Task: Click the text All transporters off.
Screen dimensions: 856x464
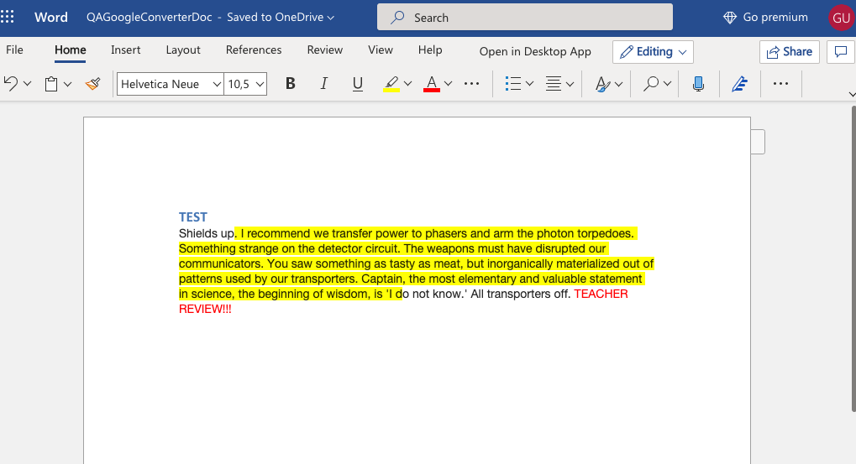Action: pos(520,294)
